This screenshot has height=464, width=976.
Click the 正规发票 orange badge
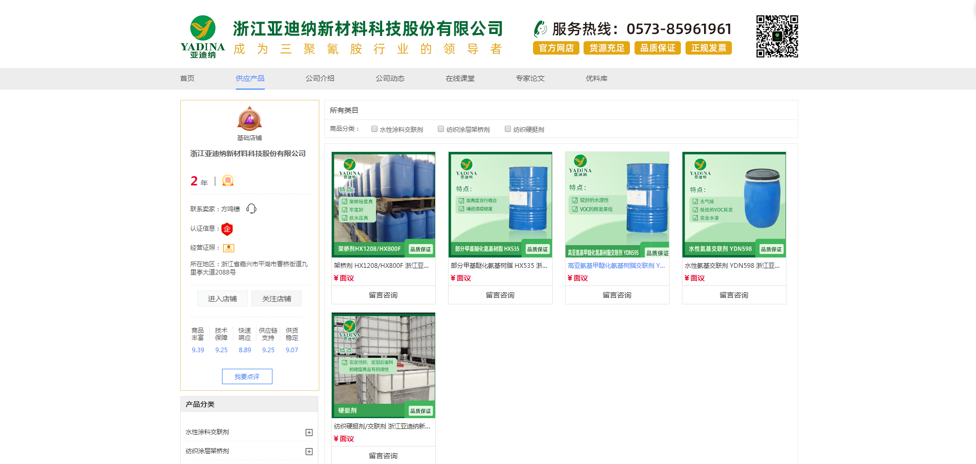(709, 48)
